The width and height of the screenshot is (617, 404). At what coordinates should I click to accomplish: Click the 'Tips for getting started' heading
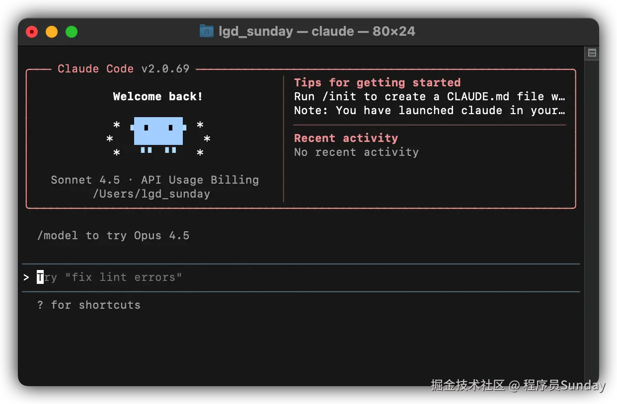[x=377, y=82]
